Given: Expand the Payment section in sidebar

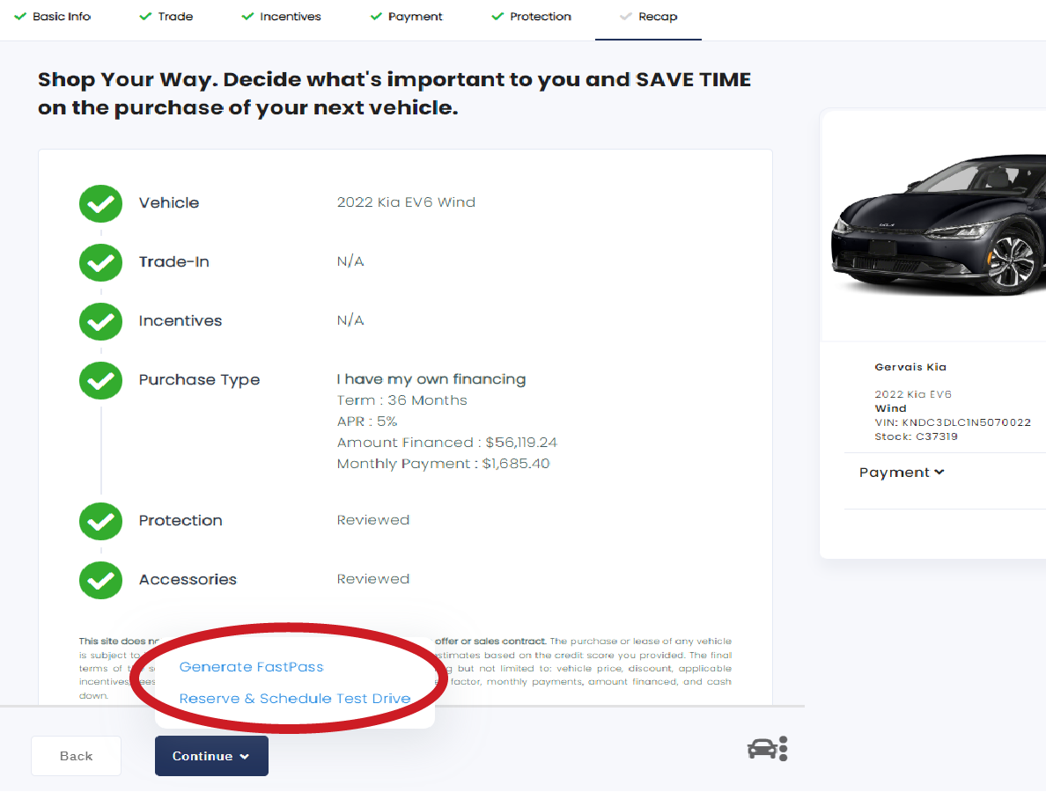Looking at the screenshot, I should (x=902, y=472).
